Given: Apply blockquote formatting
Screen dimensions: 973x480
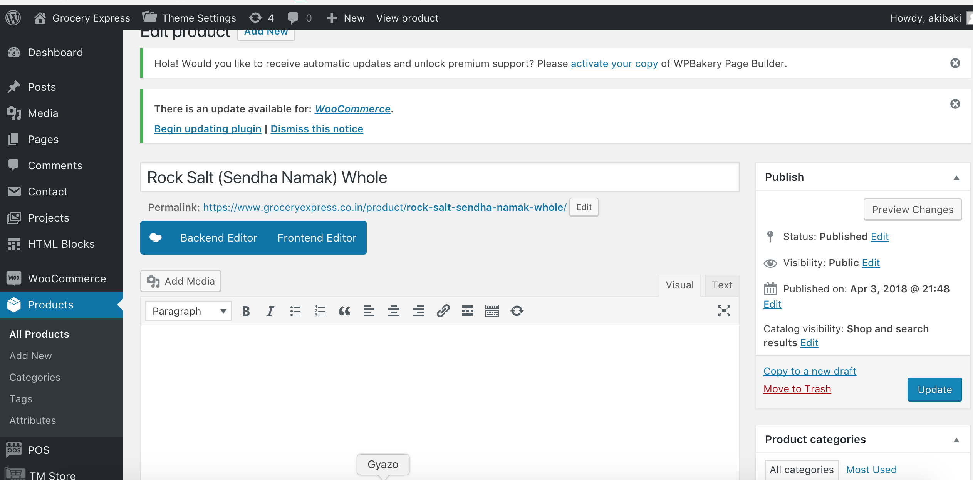Looking at the screenshot, I should 344,311.
